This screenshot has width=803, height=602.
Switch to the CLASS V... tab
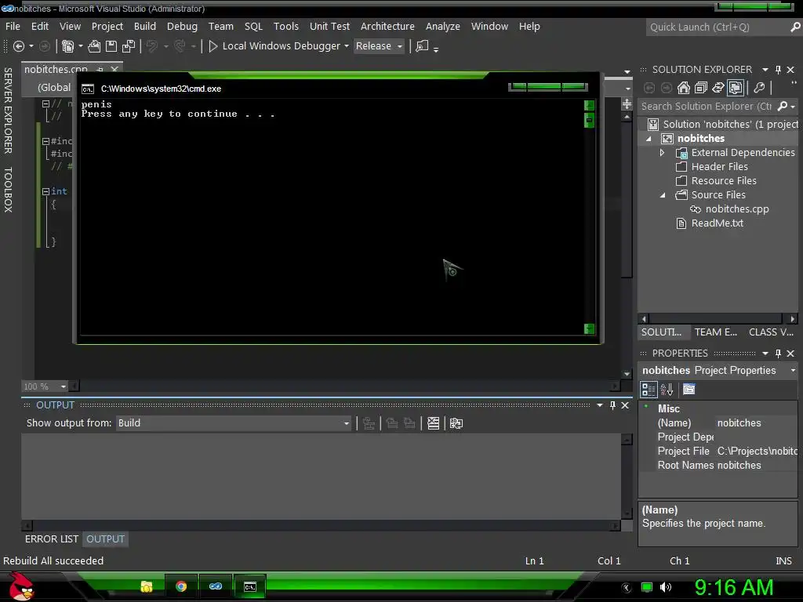(x=771, y=332)
